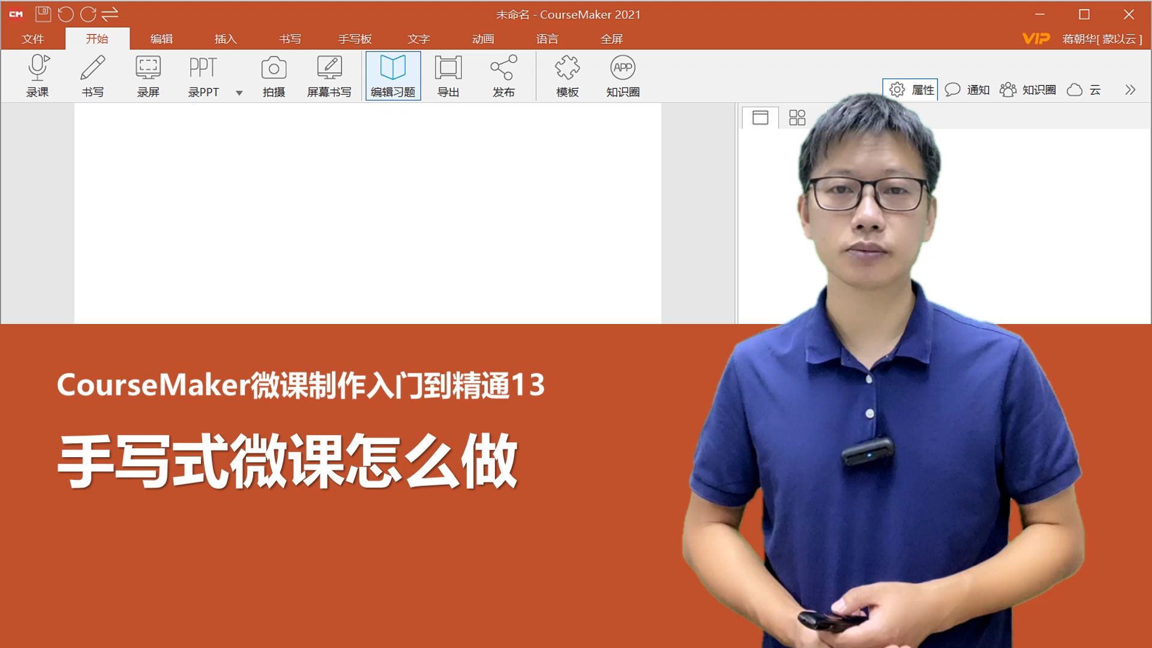Open the 编辑习题 exercise editor
1152x648 pixels.
coord(392,75)
